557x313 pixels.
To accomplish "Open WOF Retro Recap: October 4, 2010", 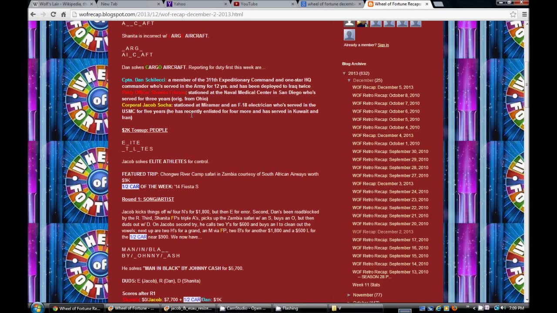I will click(x=386, y=127).
